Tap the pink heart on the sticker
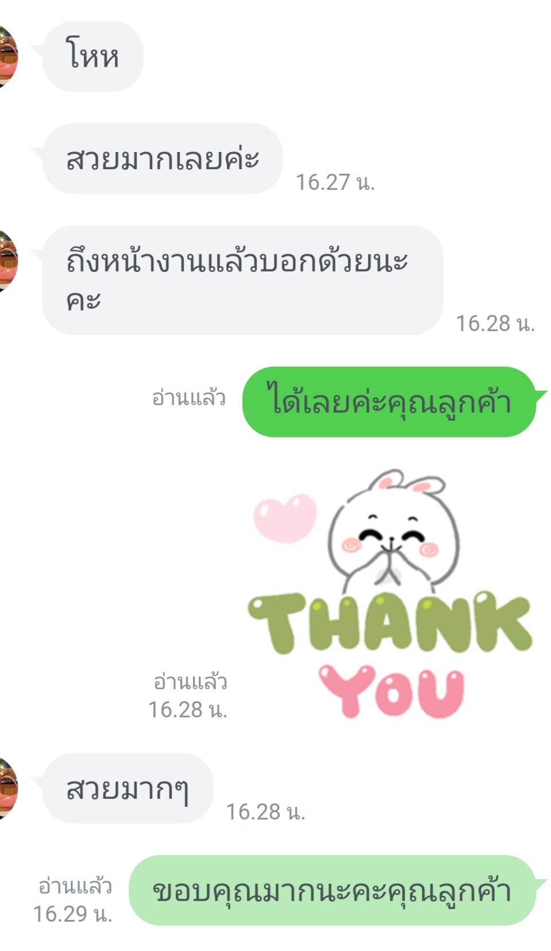 285,518
